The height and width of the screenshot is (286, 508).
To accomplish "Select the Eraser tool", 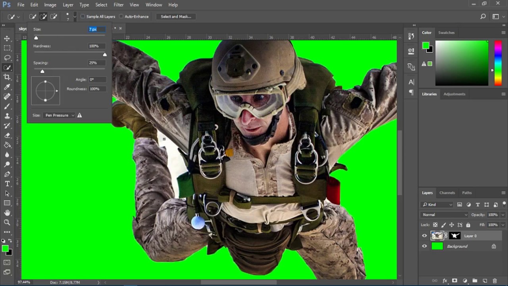I will 7,135.
